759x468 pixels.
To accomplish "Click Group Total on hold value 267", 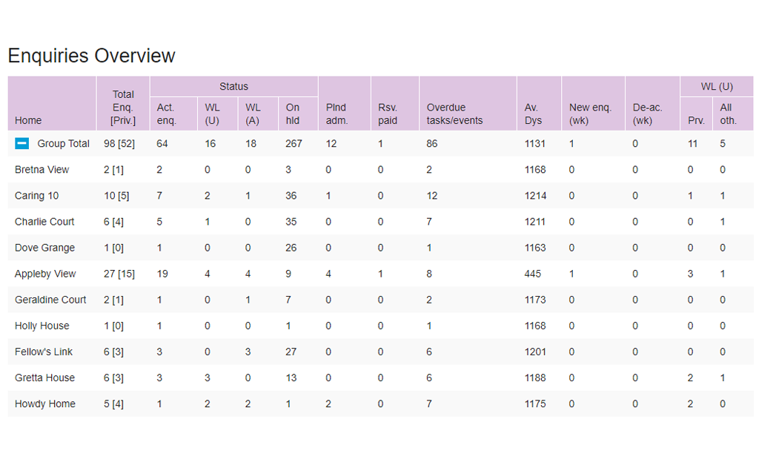I will pyautogui.click(x=294, y=143).
